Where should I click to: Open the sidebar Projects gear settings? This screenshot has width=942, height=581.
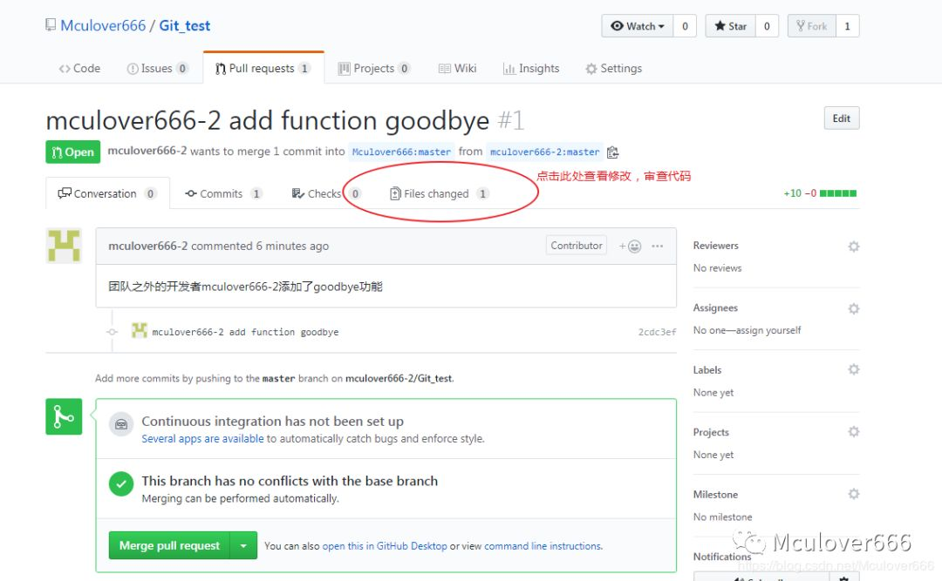coord(853,431)
